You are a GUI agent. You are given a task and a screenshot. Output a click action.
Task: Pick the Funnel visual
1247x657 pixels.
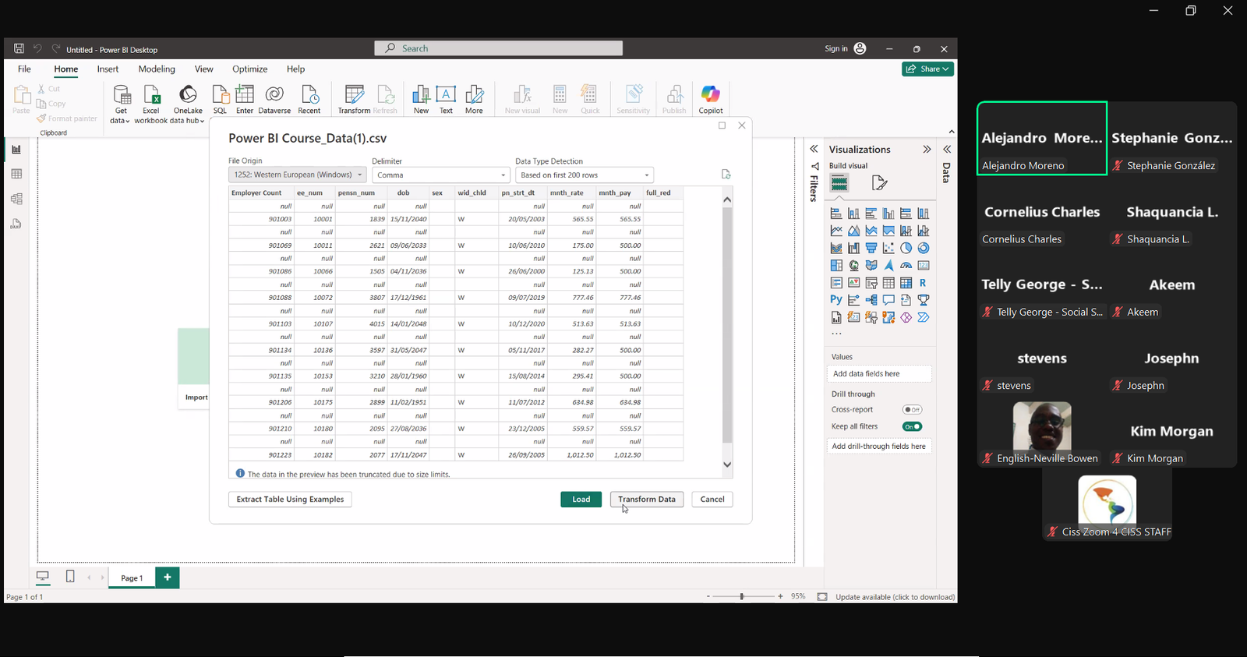(871, 248)
